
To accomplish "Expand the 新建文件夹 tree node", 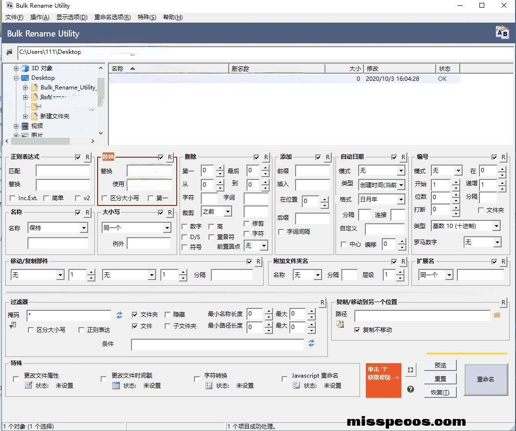I will point(26,116).
